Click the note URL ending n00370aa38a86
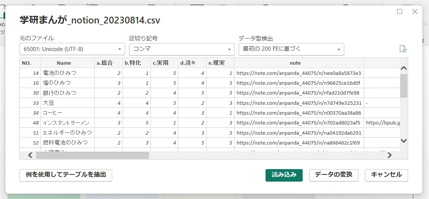Image resolution: width=429 pixels, height=199 pixels. click(x=299, y=113)
